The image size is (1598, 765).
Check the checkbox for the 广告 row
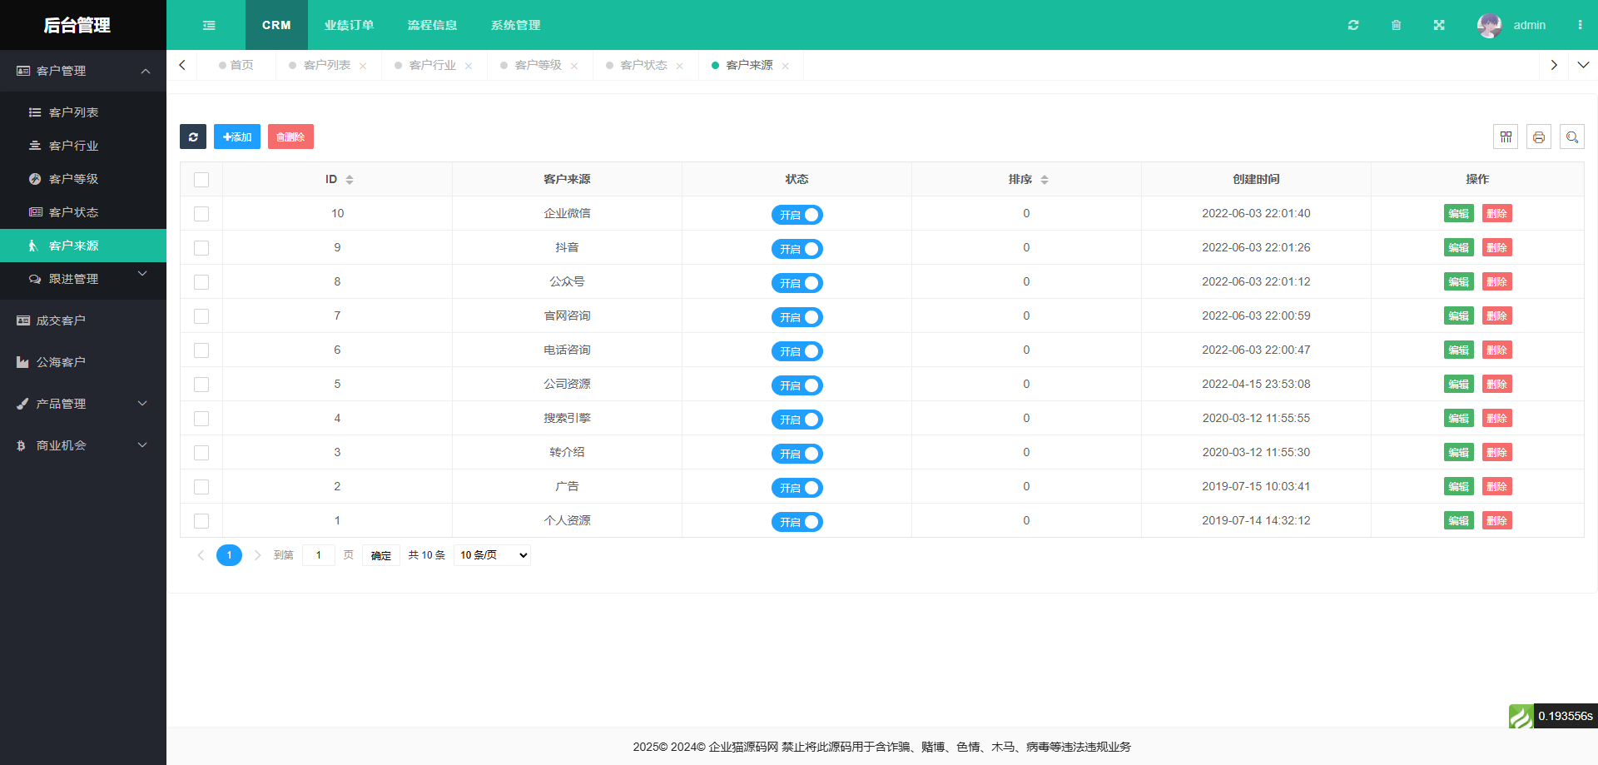tap(201, 486)
